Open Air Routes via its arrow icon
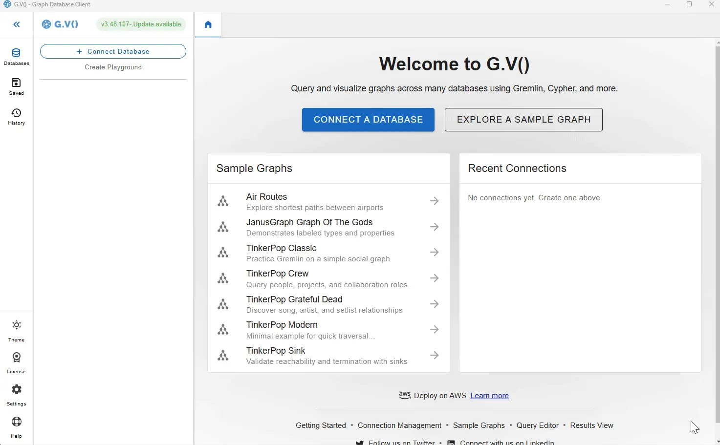This screenshot has height=445, width=720. coord(434,201)
